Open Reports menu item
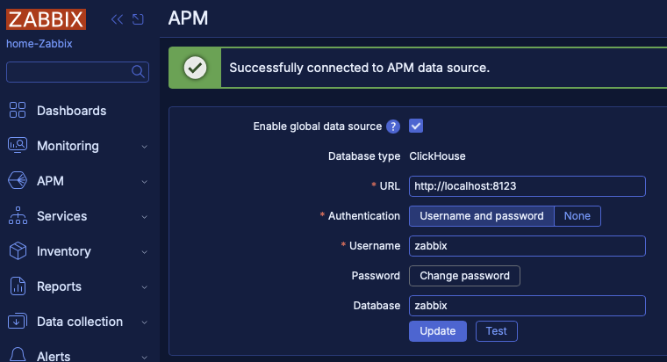 click(x=59, y=286)
